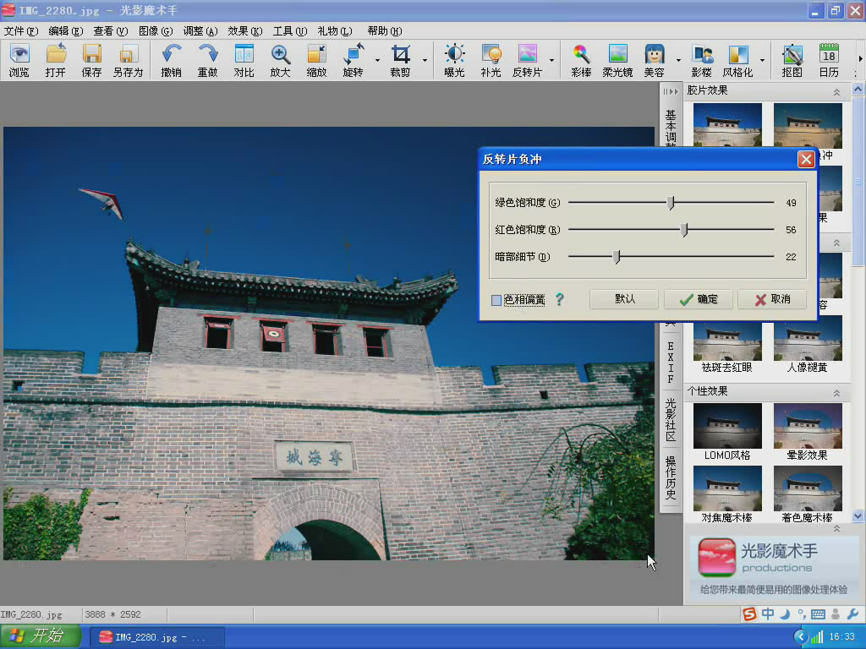This screenshot has width=866, height=649.
Task: Click the 暗部细节 slider handle
Action: (x=617, y=257)
